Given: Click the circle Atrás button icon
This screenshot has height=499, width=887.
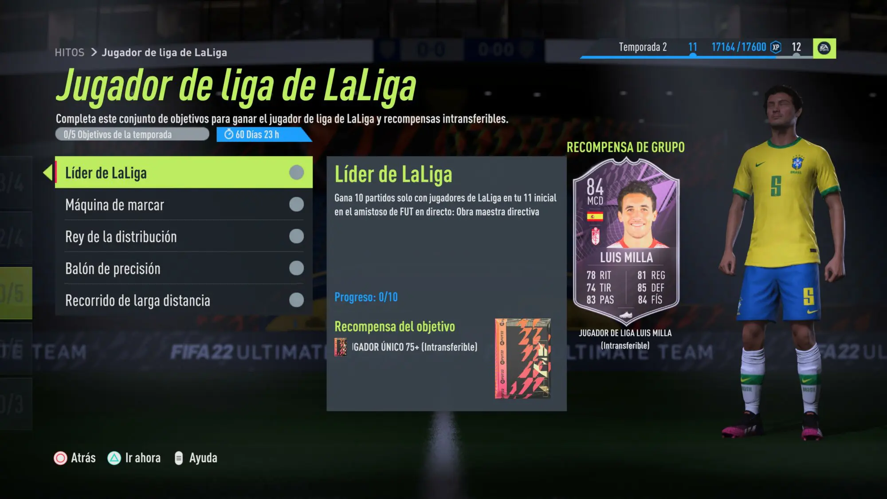Looking at the screenshot, I should click(x=60, y=458).
